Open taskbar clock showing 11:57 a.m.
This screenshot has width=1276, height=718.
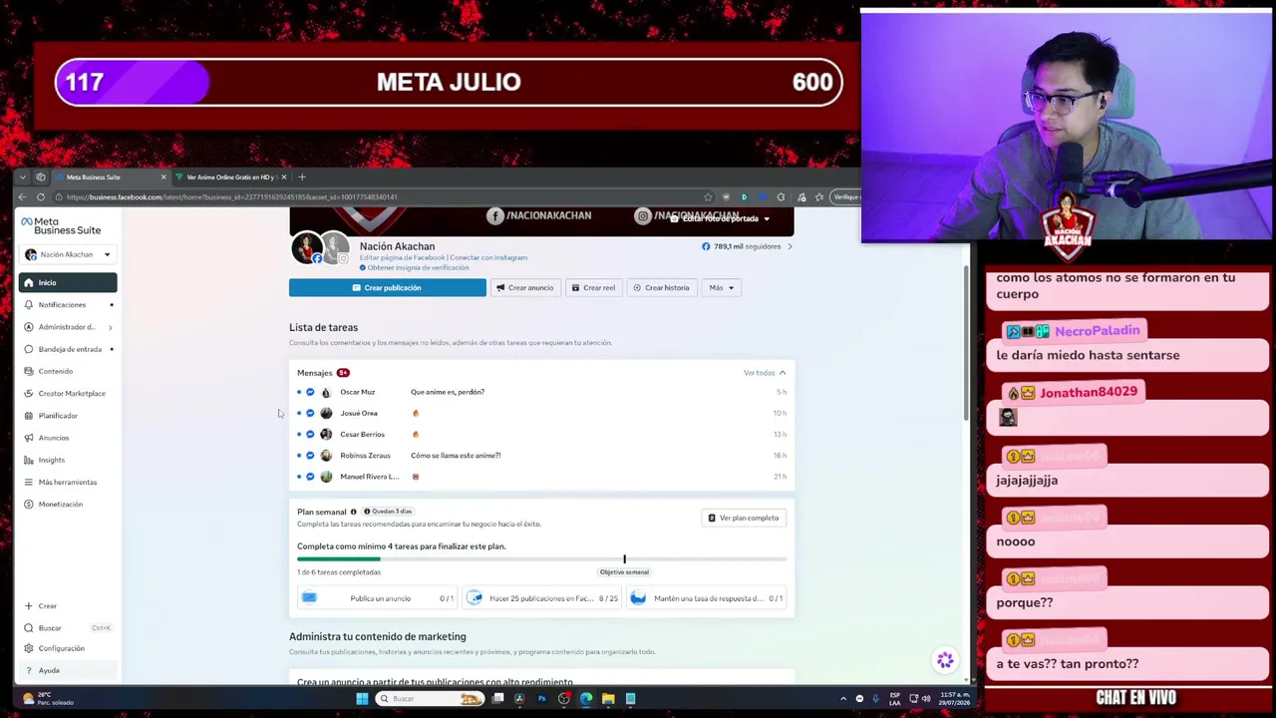click(953, 698)
